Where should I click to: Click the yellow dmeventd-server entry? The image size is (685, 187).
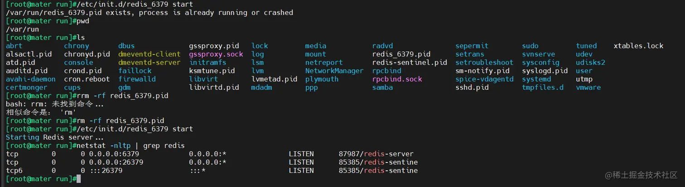click(149, 62)
